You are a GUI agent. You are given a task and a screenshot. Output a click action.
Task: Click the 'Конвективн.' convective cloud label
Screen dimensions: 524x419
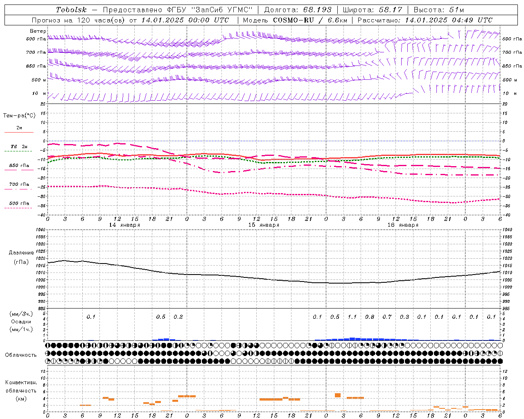[x=21, y=383]
